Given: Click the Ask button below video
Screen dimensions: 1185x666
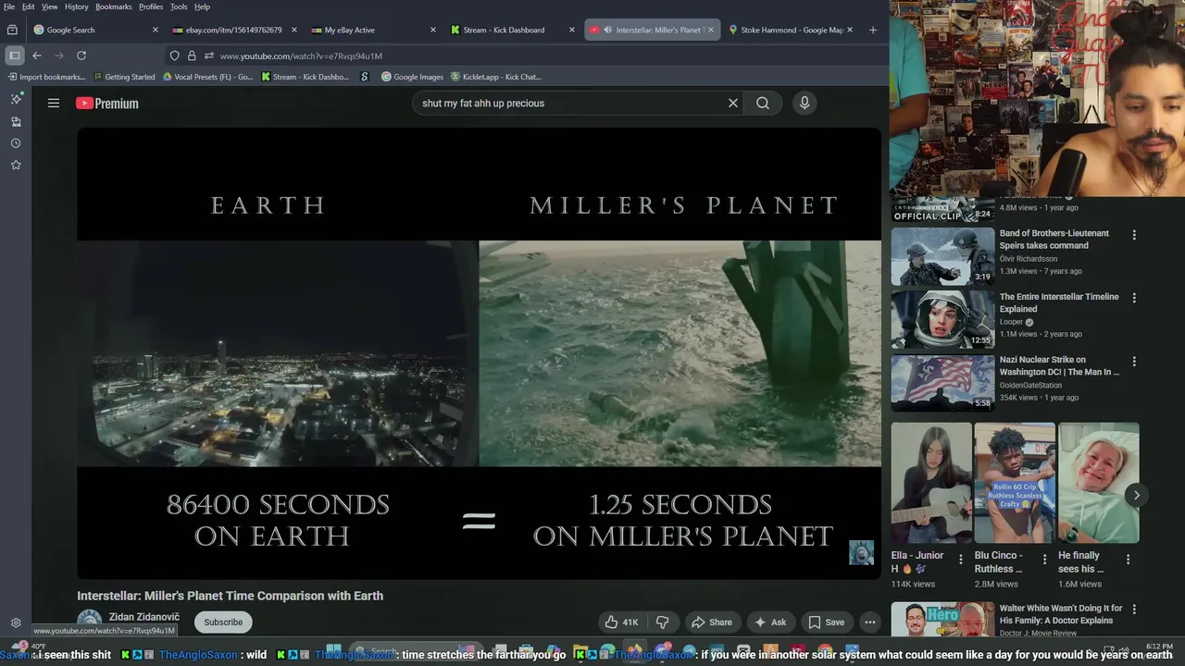Looking at the screenshot, I should 770,623.
